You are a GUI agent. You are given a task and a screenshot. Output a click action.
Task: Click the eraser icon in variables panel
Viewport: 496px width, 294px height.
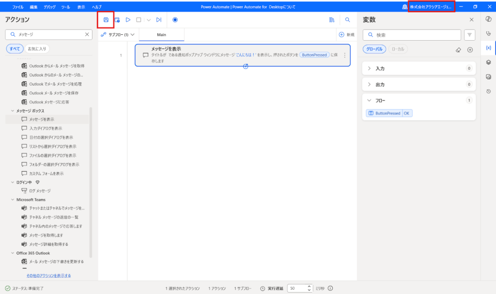(x=458, y=49)
